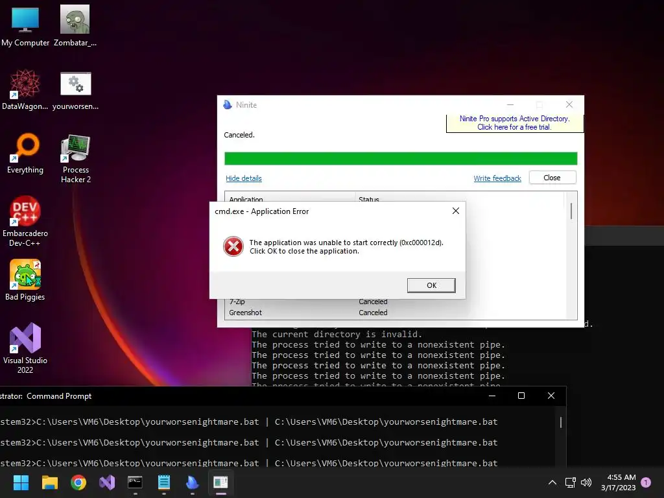Image resolution: width=664 pixels, height=498 pixels.
Task: Open the Windows Start menu
Action: coord(21,482)
